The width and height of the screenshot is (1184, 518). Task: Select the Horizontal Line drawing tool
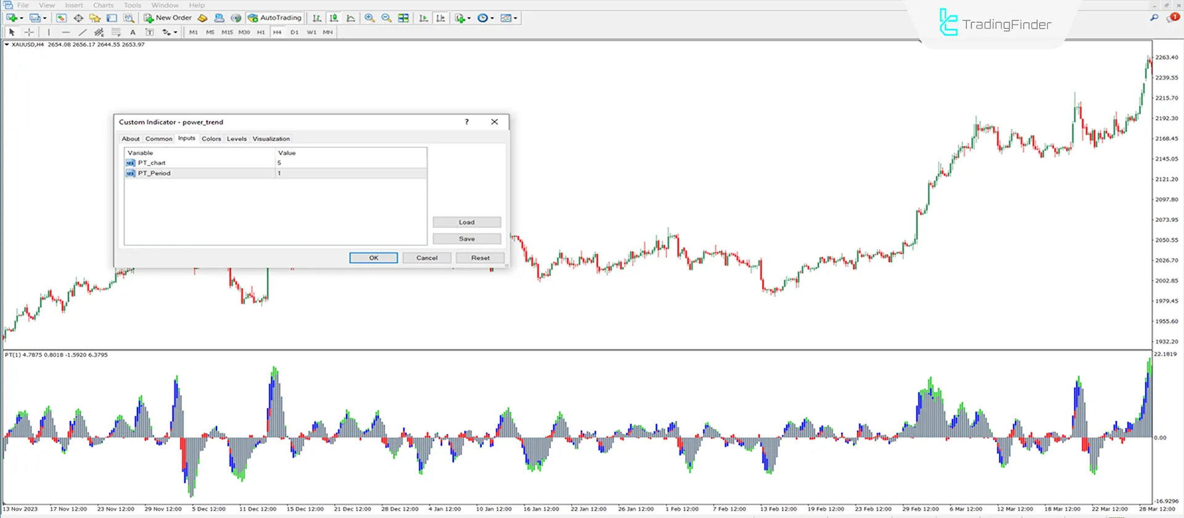point(65,32)
